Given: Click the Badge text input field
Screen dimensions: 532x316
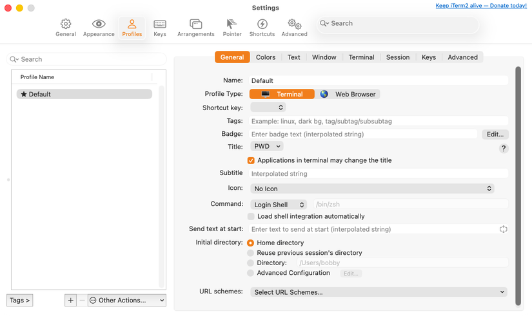Looking at the screenshot, I should tap(363, 135).
